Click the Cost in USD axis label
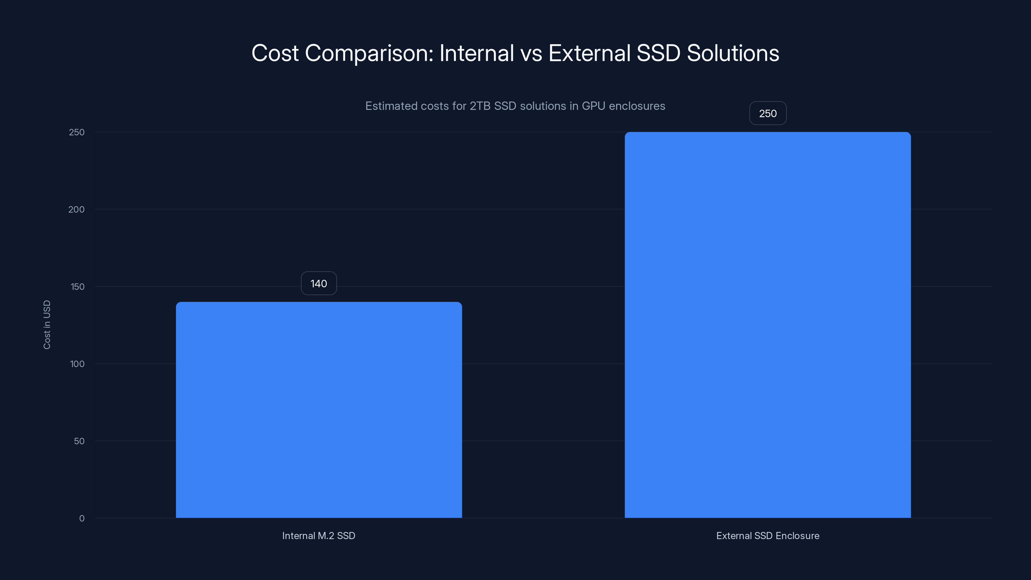The width and height of the screenshot is (1031, 580). click(47, 324)
